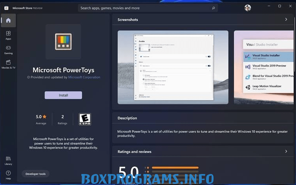Expand the Ratings and reviews arrow
The image size is (296, 185).
(286, 151)
